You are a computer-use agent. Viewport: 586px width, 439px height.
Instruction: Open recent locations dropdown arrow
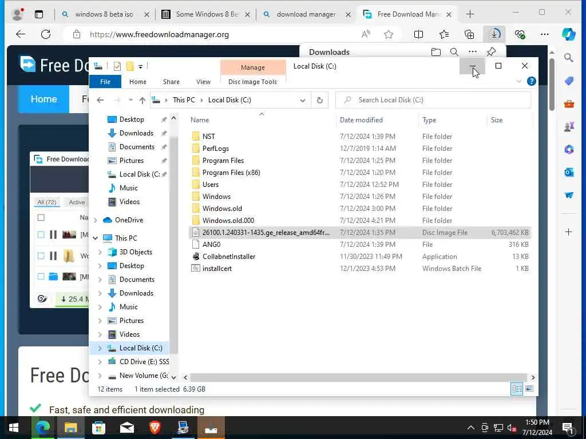tap(130, 100)
